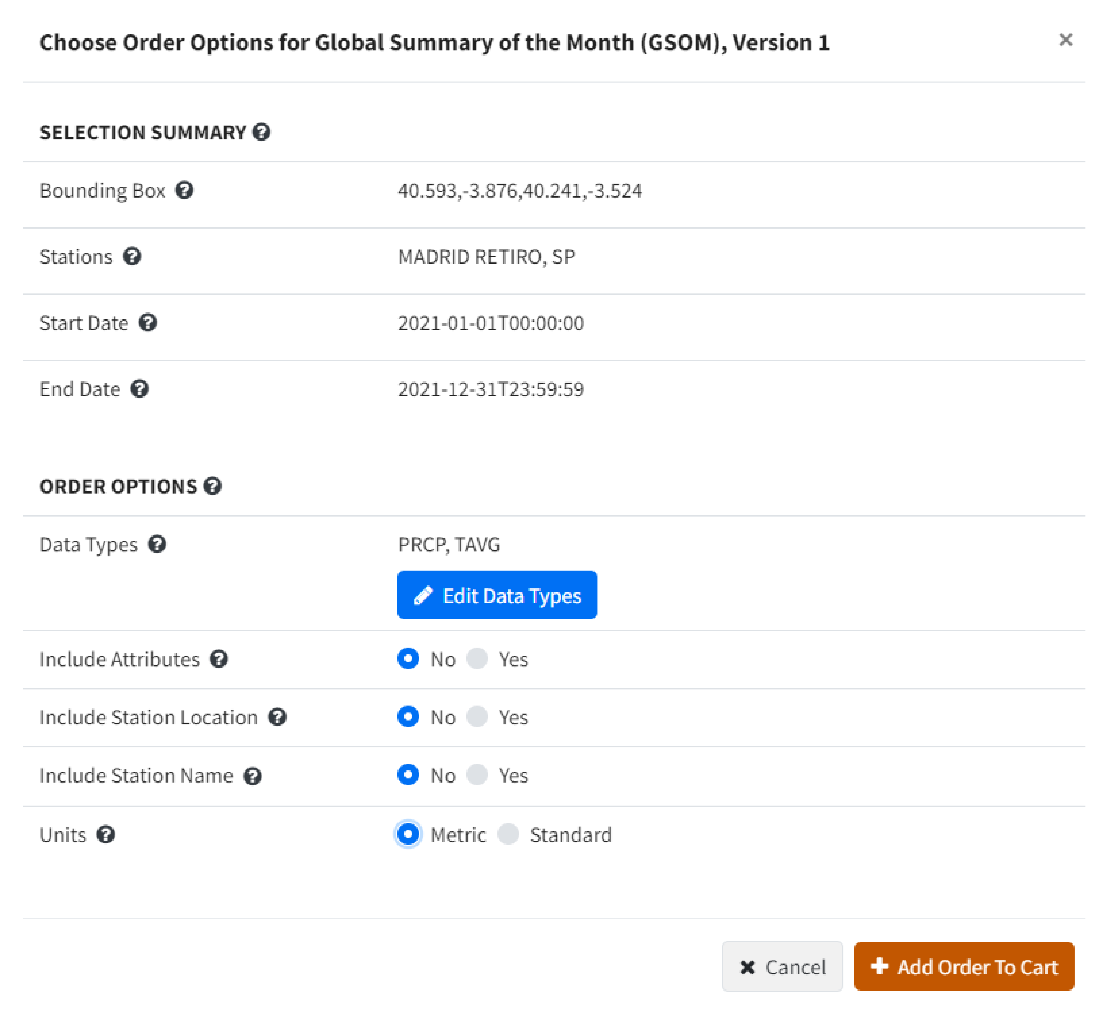This screenshot has height=1022, width=1109.
Task: Click the PRCP, TAVG data types text
Action: 449,545
